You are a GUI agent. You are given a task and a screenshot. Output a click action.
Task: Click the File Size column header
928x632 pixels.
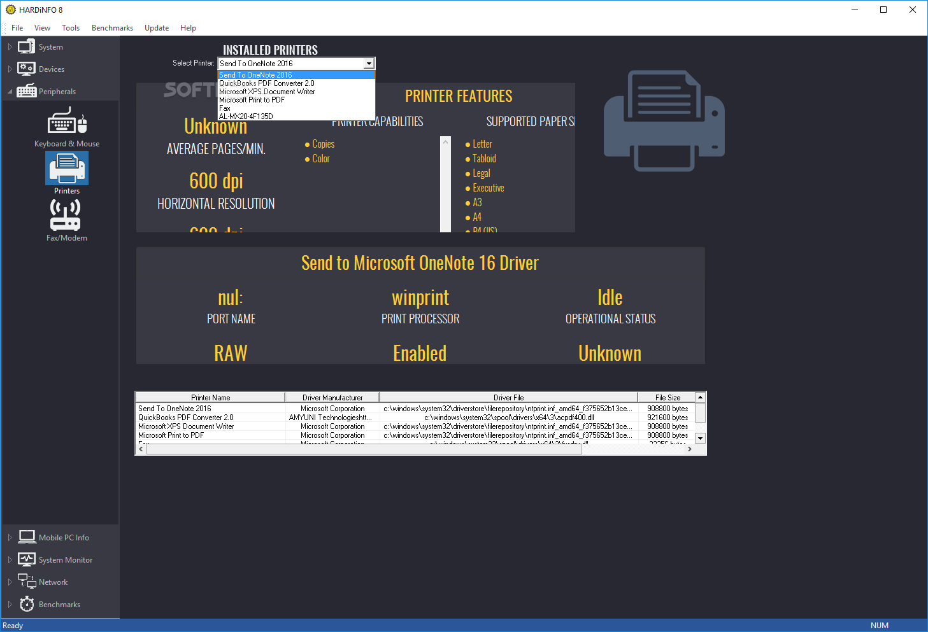pyautogui.click(x=667, y=397)
